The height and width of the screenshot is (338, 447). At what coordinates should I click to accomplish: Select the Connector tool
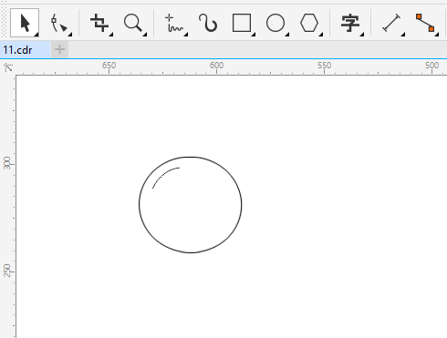(x=425, y=23)
